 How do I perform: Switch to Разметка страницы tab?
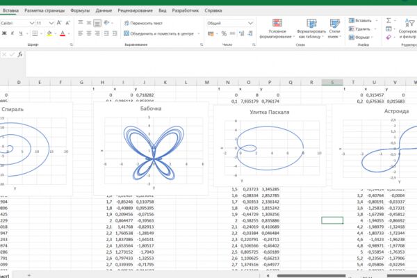44,10
